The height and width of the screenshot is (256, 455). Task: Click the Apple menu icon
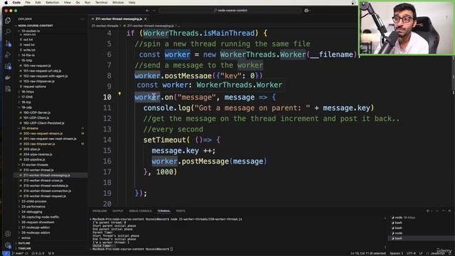tap(6, 2)
